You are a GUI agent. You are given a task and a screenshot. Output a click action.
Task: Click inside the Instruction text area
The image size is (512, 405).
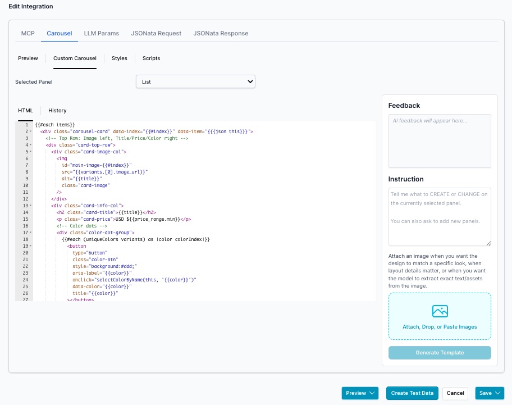click(440, 216)
